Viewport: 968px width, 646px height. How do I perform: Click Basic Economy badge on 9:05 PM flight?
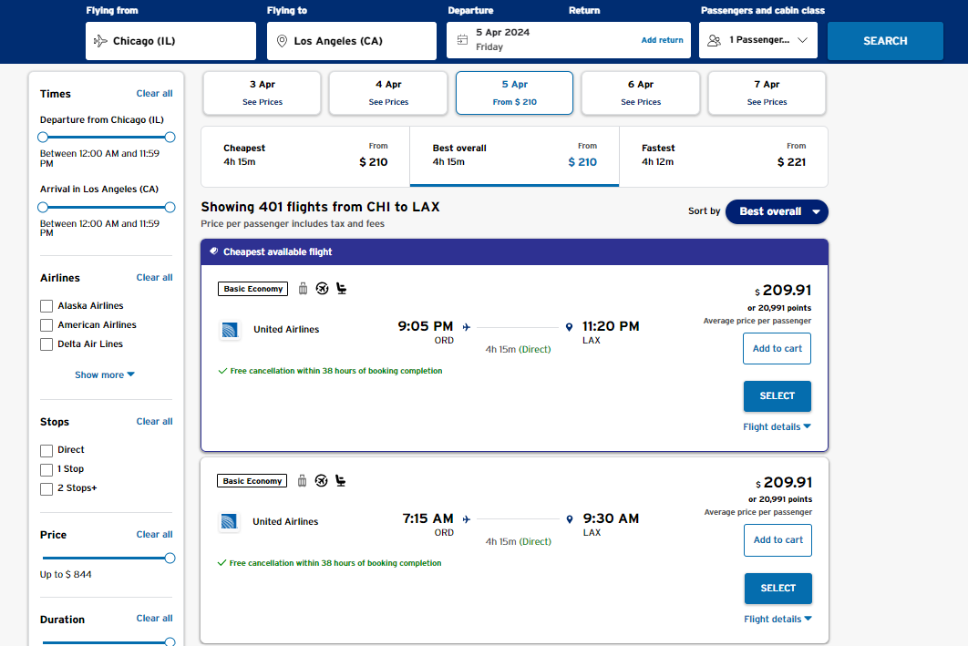pyautogui.click(x=252, y=289)
